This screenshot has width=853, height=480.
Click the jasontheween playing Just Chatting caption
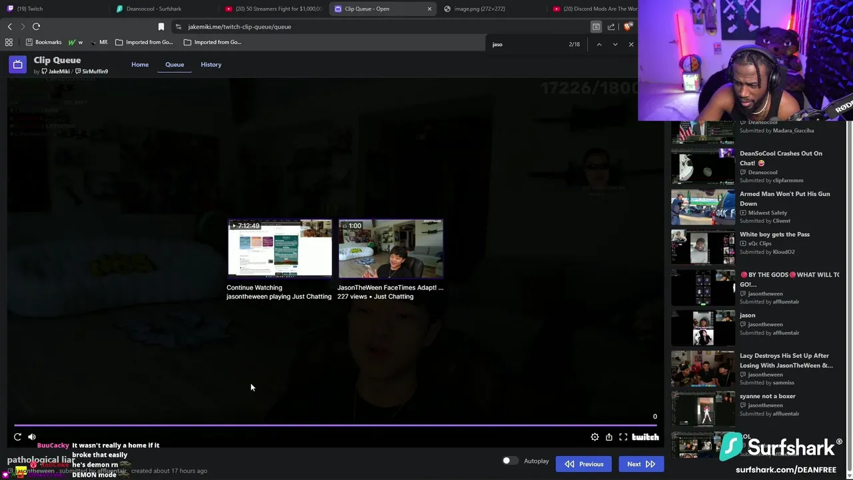point(279,297)
